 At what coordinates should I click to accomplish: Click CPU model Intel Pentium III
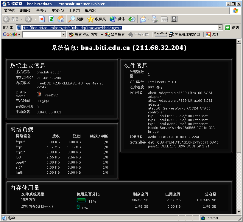pyautogui.click(x=162, y=82)
